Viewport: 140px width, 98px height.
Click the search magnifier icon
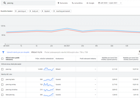coord(5,3)
